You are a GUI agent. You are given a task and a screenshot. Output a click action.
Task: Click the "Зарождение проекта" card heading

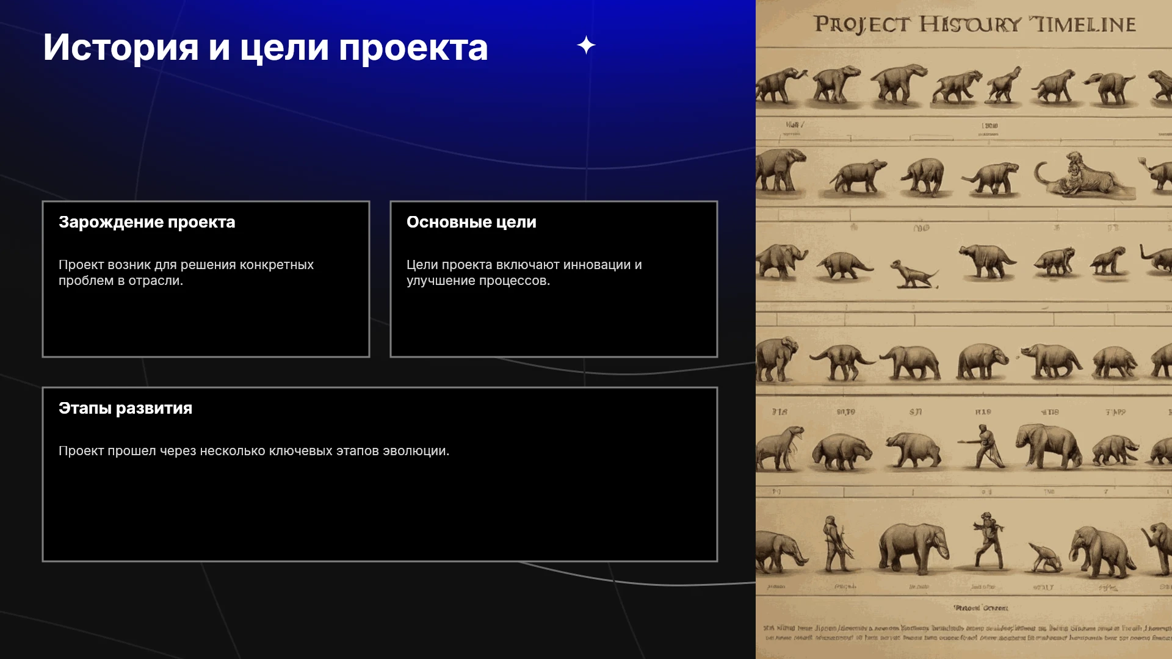(146, 222)
